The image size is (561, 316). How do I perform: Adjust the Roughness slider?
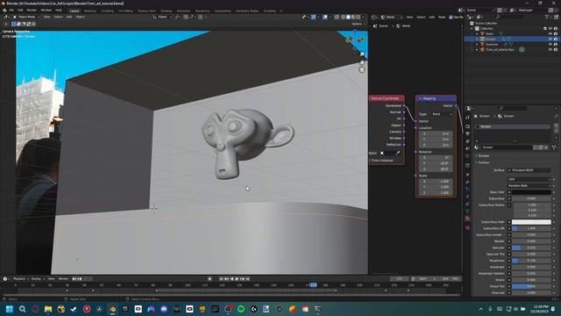(531, 261)
